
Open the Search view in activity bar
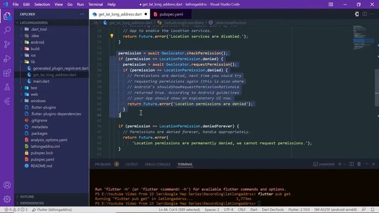7,30
